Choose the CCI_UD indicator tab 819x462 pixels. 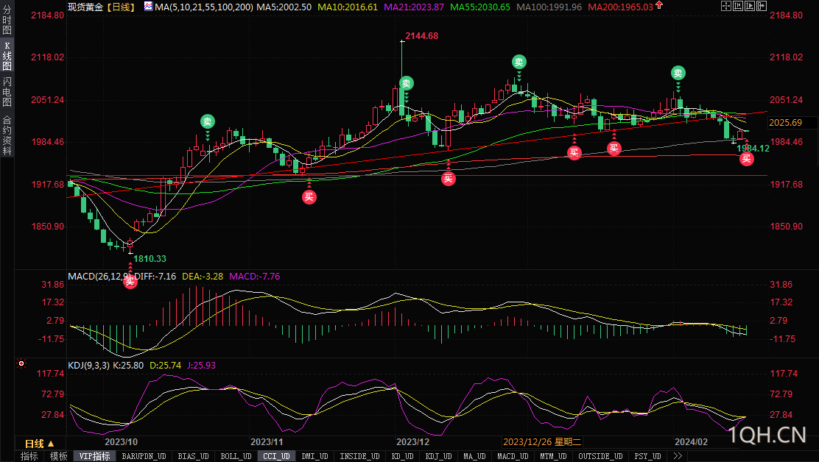coord(276,456)
